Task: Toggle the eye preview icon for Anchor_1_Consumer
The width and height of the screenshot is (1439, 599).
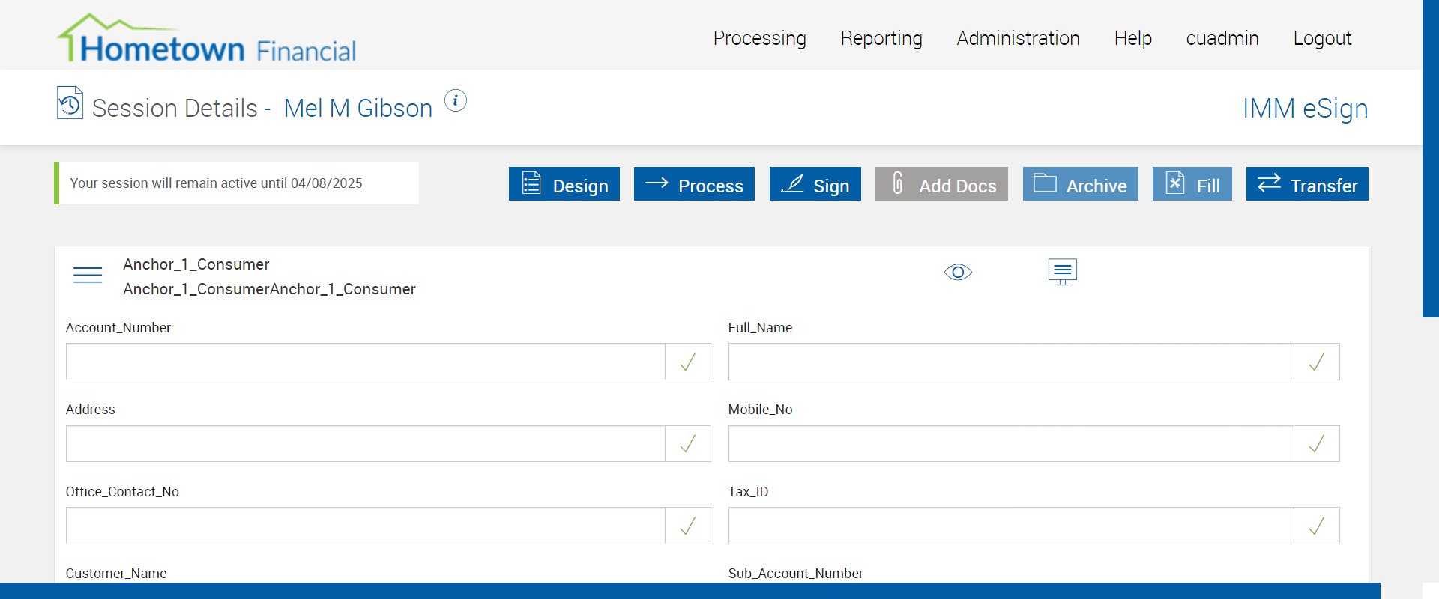Action: (x=958, y=272)
